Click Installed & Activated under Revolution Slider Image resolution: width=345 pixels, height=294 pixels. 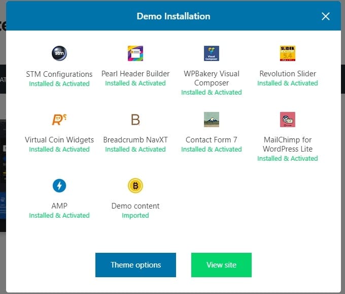click(288, 83)
